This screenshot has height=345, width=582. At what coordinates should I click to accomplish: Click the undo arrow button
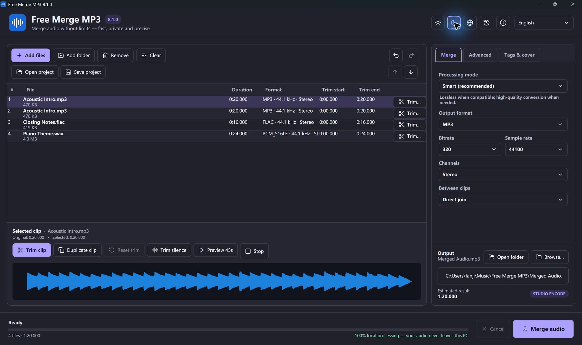pyautogui.click(x=396, y=55)
